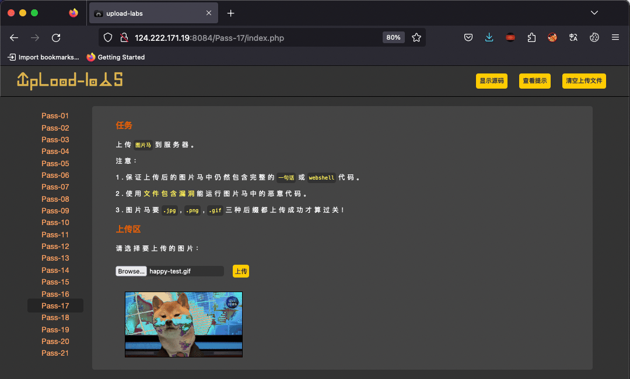Click the 显示源码 button
Image resolution: width=630 pixels, height=379 pixels.
(x=491, y=80)
